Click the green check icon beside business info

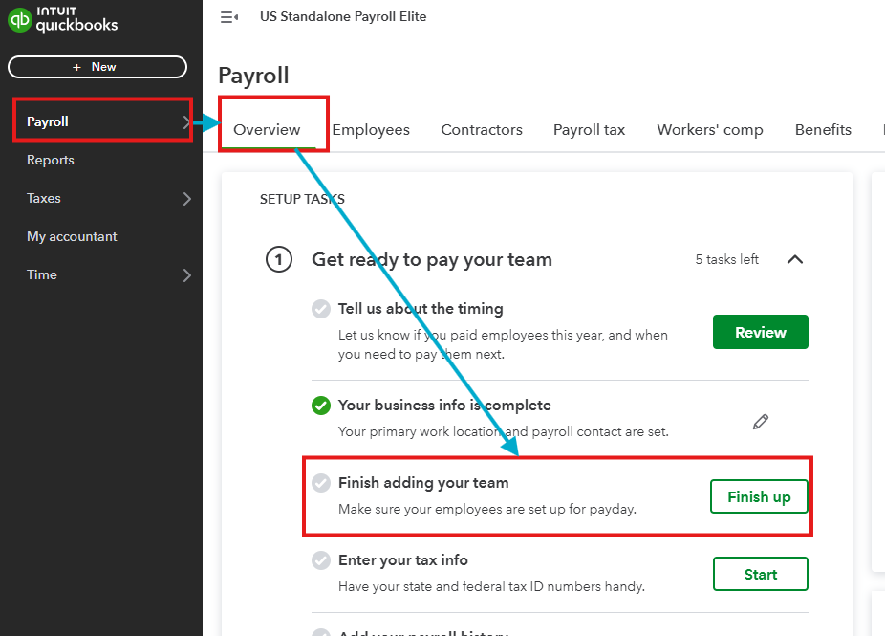[321, 405]
